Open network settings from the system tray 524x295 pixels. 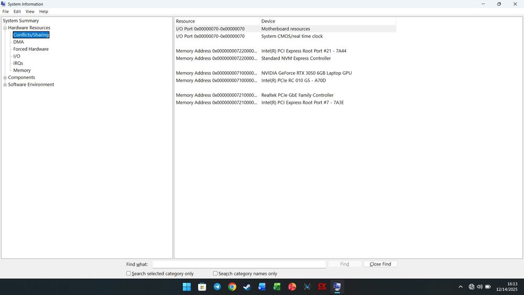472,287
